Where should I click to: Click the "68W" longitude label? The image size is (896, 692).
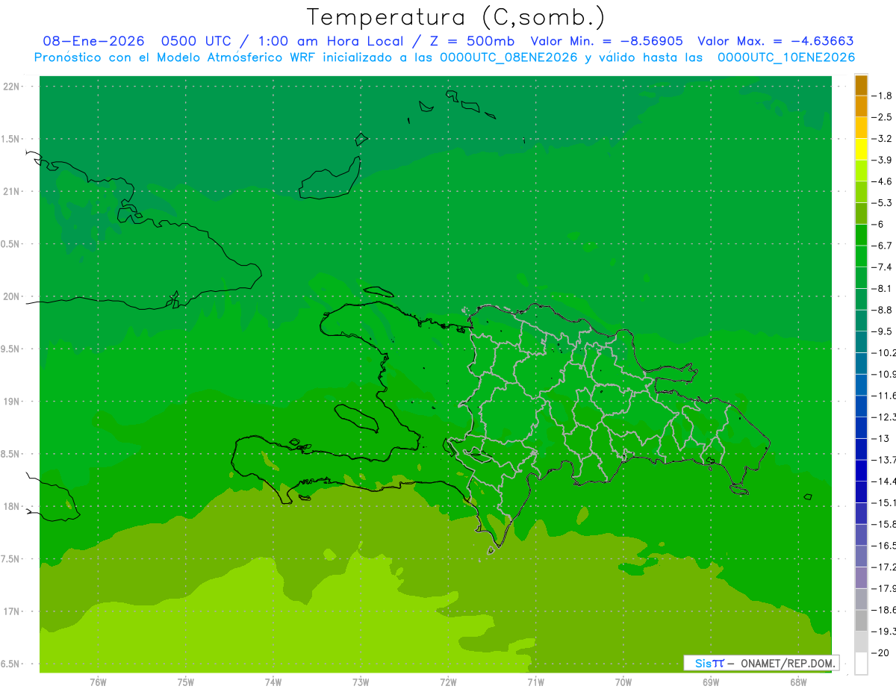tap(798, 682)
